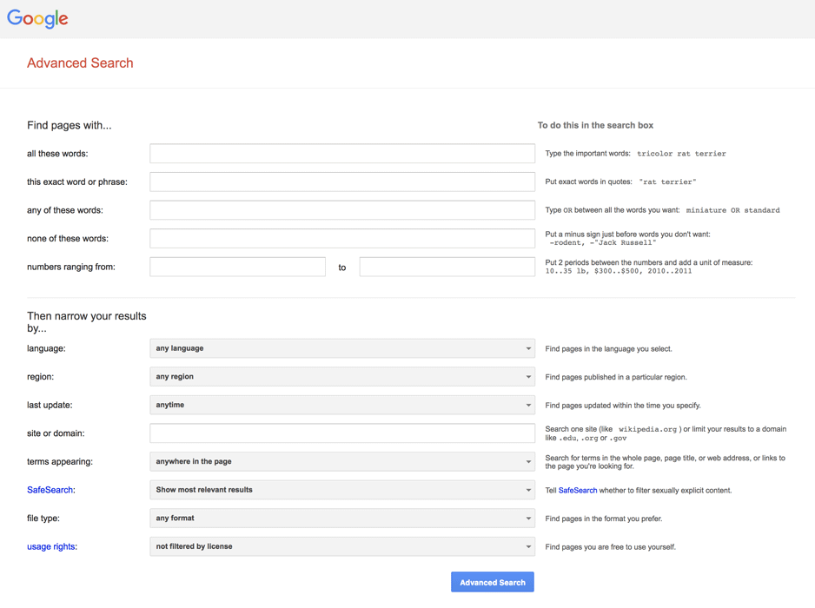
Task: Click the first 'numbers ranging from' box
Action: 237,267
